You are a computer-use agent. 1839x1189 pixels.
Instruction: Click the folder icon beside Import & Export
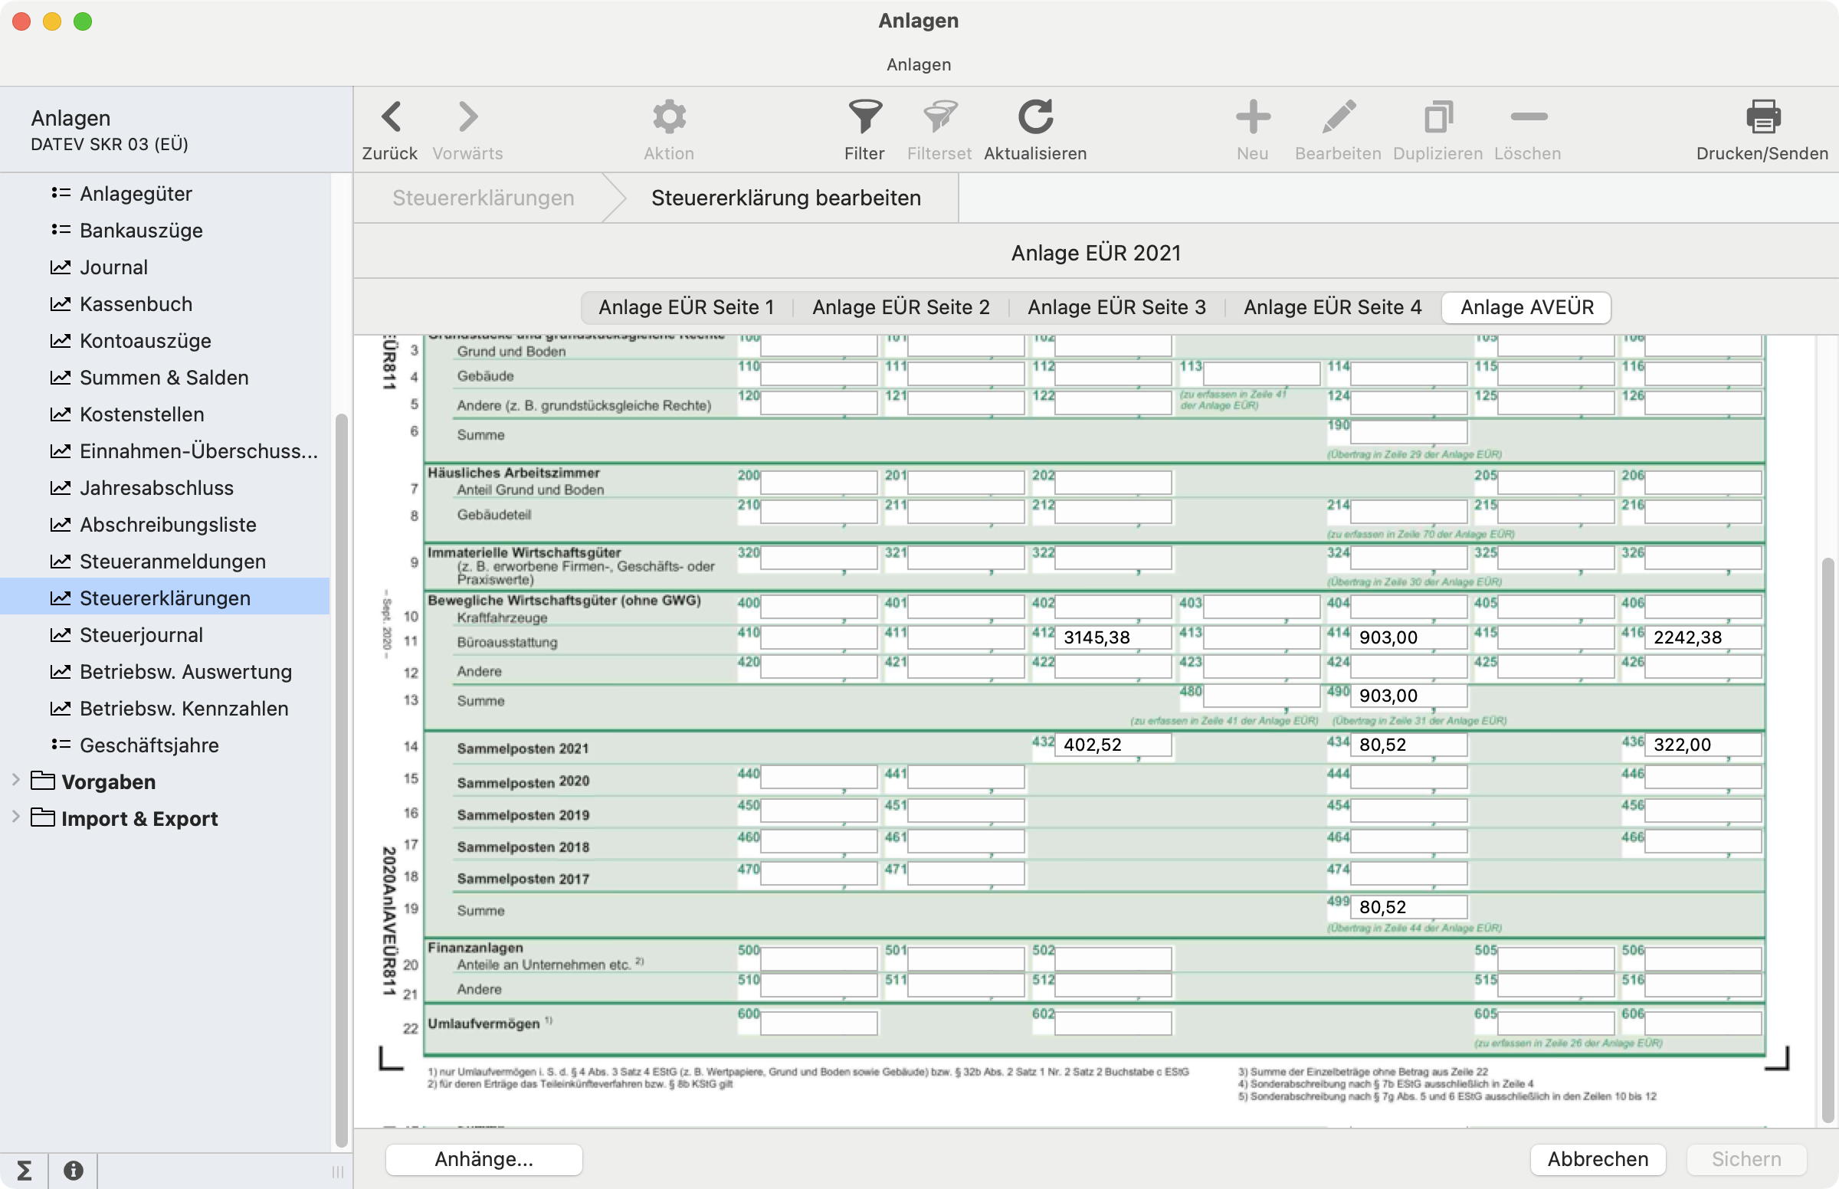42,817
